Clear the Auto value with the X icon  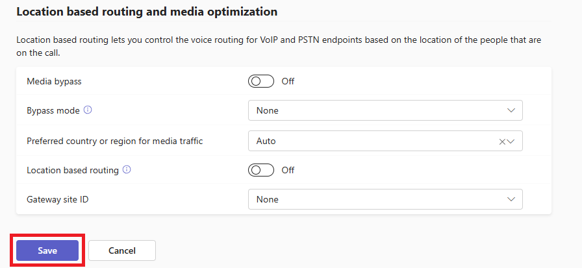(502, 141)
